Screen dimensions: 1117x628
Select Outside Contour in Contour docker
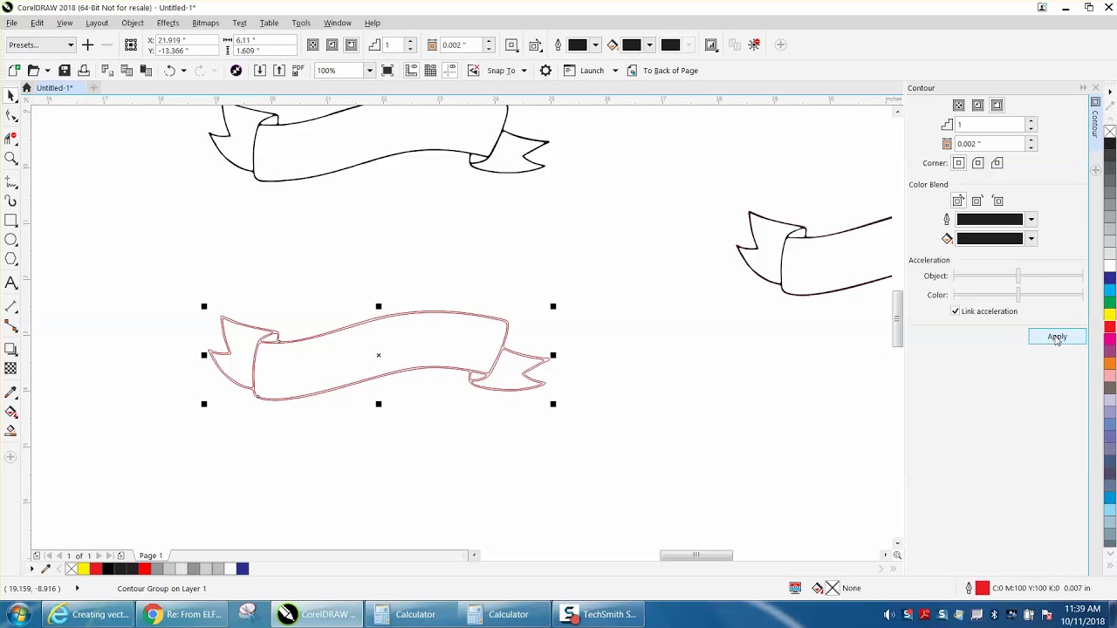coord(997,106)
